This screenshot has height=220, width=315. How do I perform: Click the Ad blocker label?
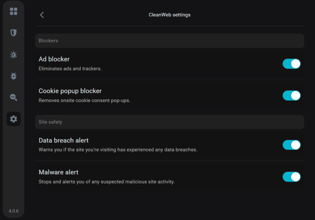pyautogui.click(x=54, y=59)
